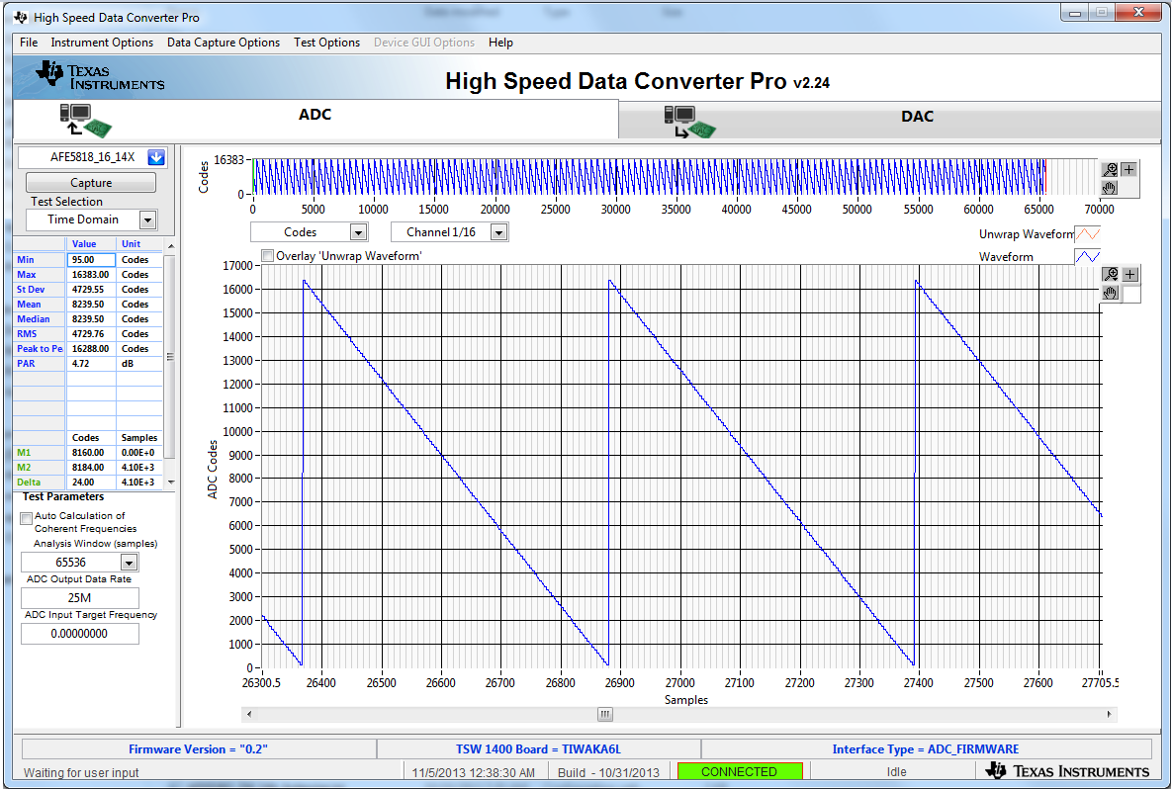Click PAR value 4.72
The width and height of the screenshot is (1172, 790).
pyautogui.click(x=91, y=364)
